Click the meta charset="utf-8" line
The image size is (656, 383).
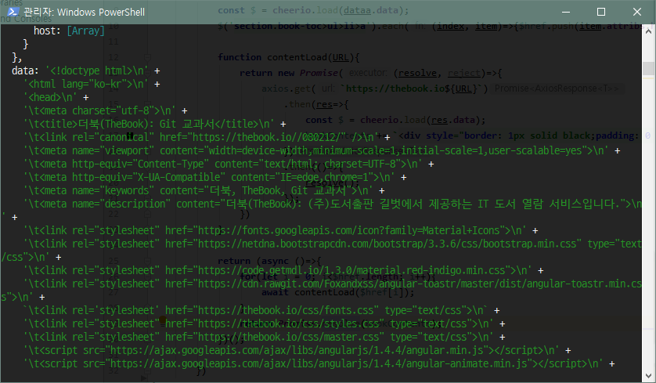point(105,111)
